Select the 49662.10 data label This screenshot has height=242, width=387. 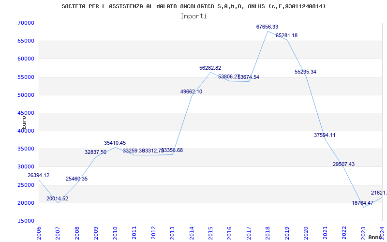pos(191,91)
